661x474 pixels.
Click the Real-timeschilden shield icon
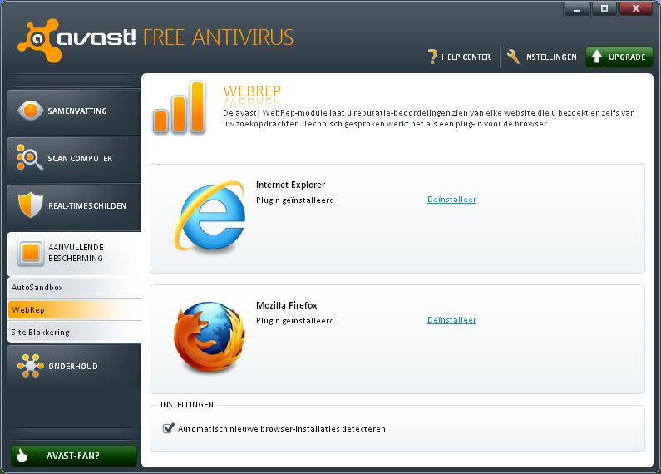pos(31,205)
